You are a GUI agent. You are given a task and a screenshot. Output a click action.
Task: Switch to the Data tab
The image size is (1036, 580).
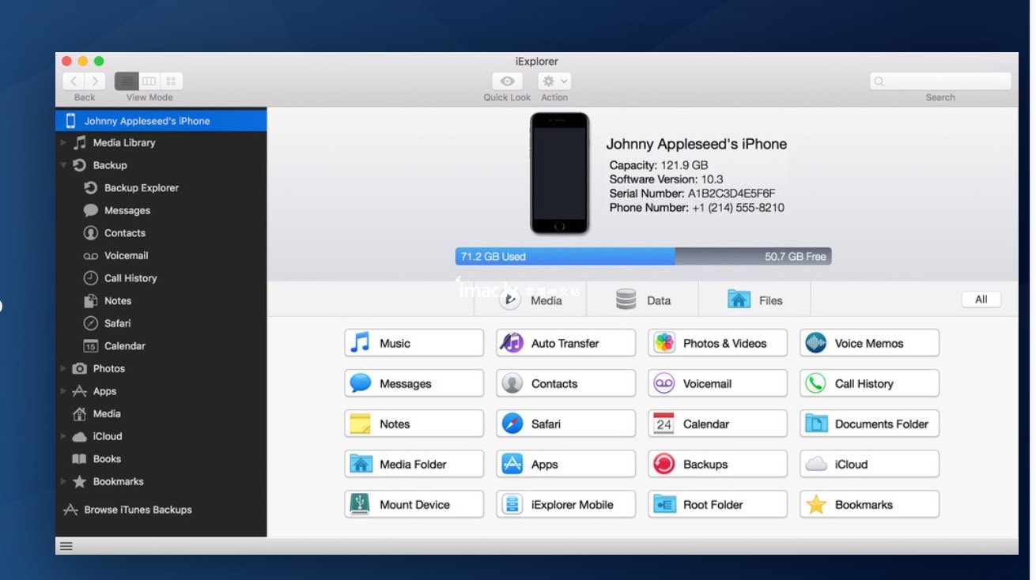pyautogui.click(x=643, y=300)
